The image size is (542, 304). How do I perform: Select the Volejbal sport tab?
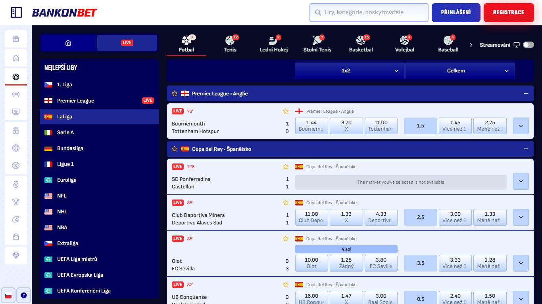405,44
